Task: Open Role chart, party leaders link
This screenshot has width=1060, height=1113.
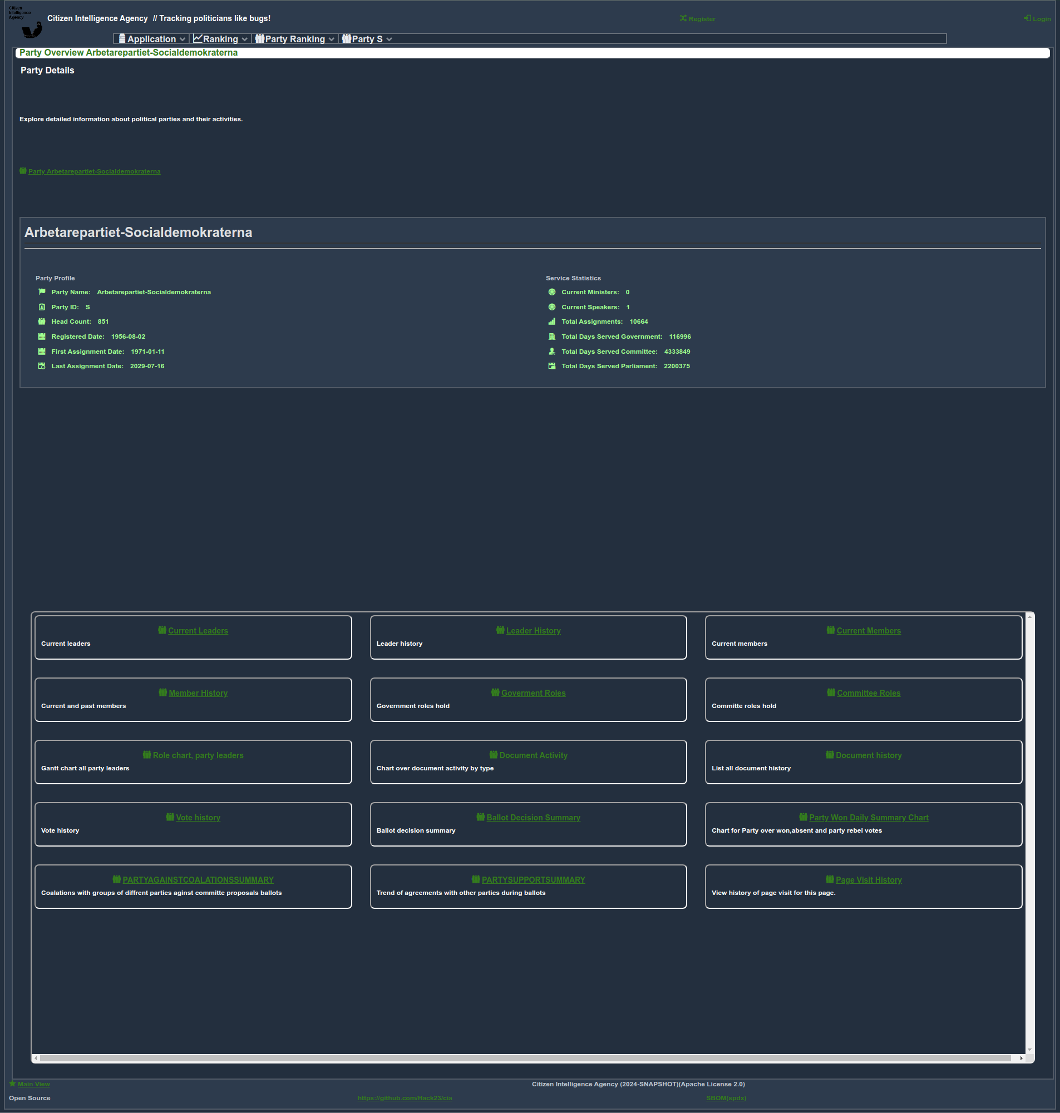Action: [198, 755]
